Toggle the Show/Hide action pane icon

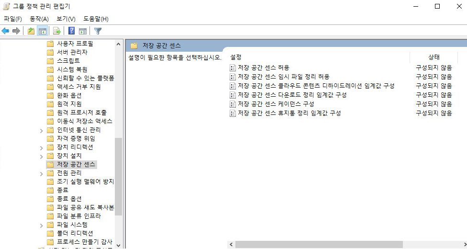[x=83, y=31]
